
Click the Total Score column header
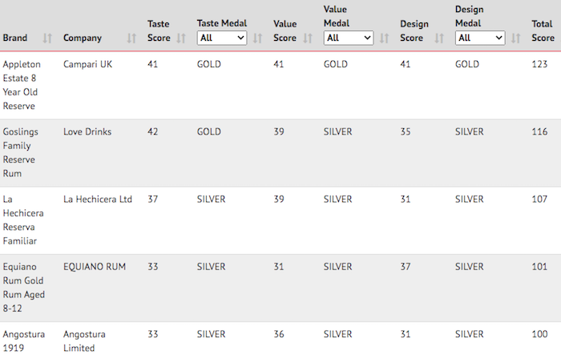(x=543, y=30)
